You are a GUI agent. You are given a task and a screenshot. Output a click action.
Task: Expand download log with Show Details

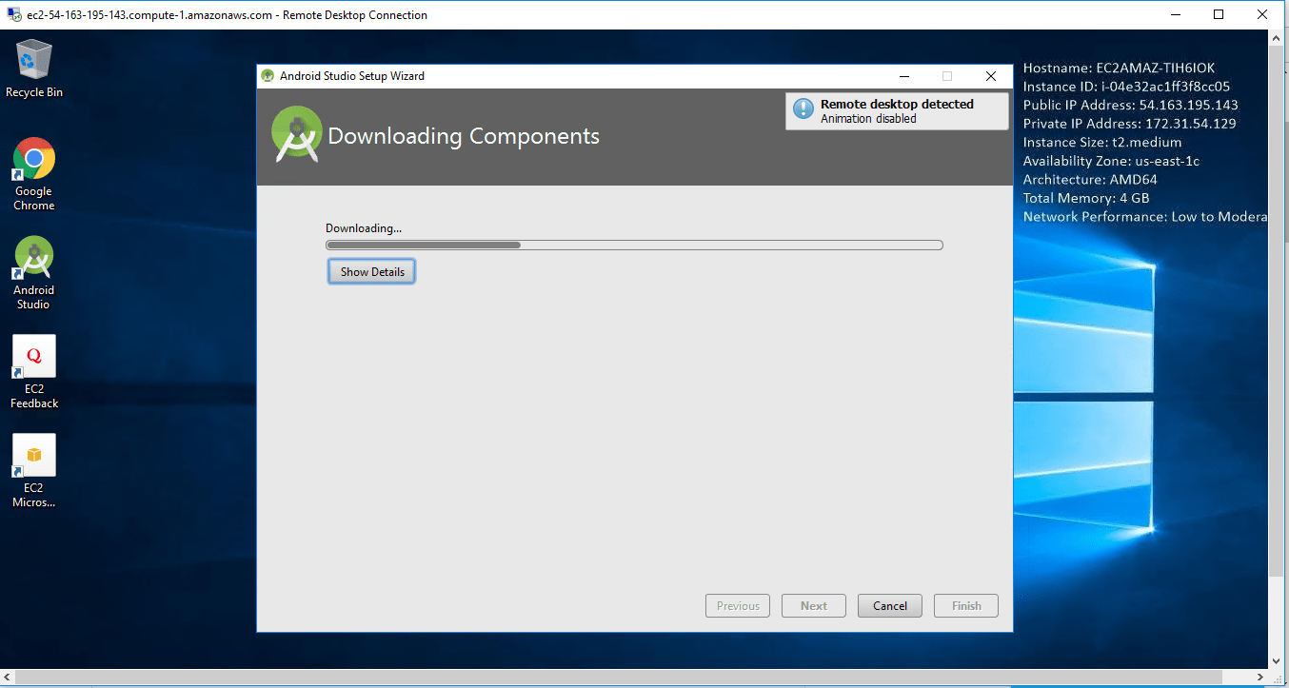pos(372,272)
